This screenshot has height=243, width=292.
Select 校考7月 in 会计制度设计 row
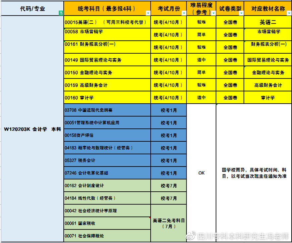[x=169, y=186]
